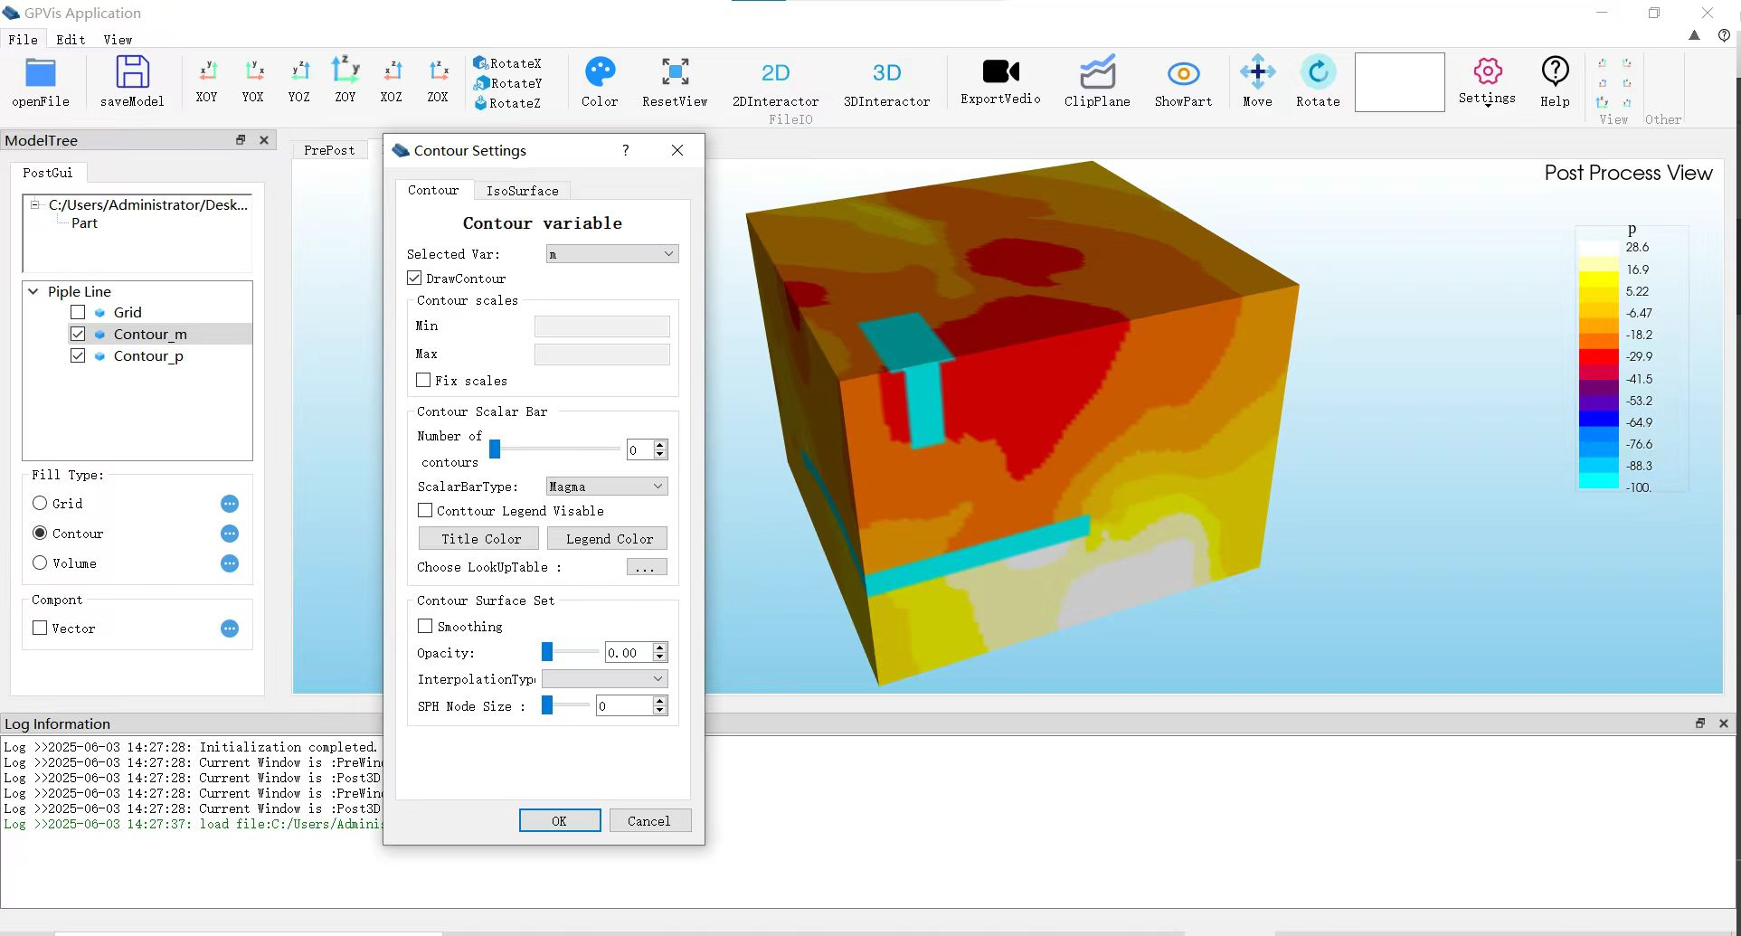This screenshot has width=1741, height=936.
Task: Open the File menu
Action: click(23, 40)
